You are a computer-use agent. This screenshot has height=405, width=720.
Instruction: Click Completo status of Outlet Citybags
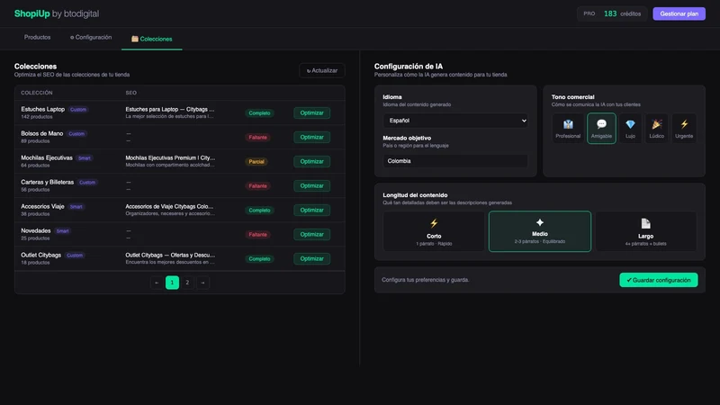[x=259, y=259]
